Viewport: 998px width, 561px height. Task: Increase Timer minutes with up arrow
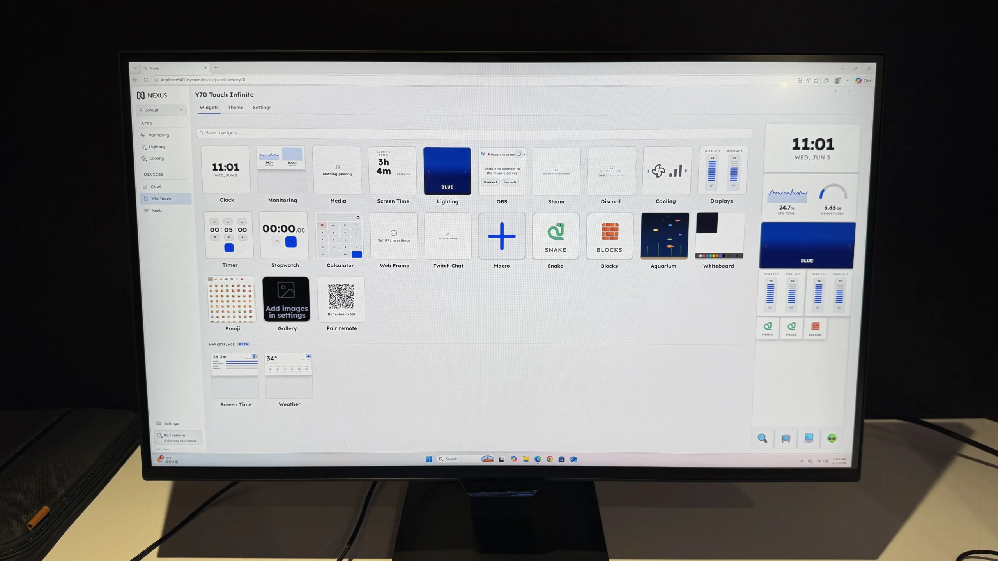click(x=228, y=222)
